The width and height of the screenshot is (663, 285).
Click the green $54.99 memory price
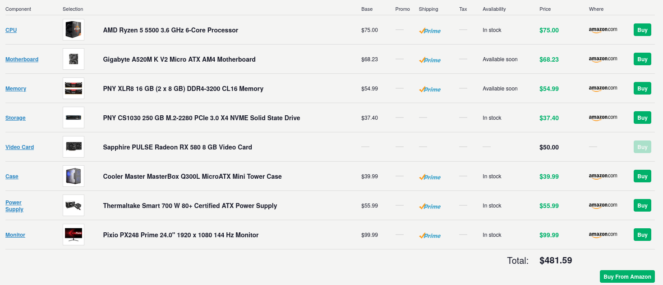tap(549, 89)
